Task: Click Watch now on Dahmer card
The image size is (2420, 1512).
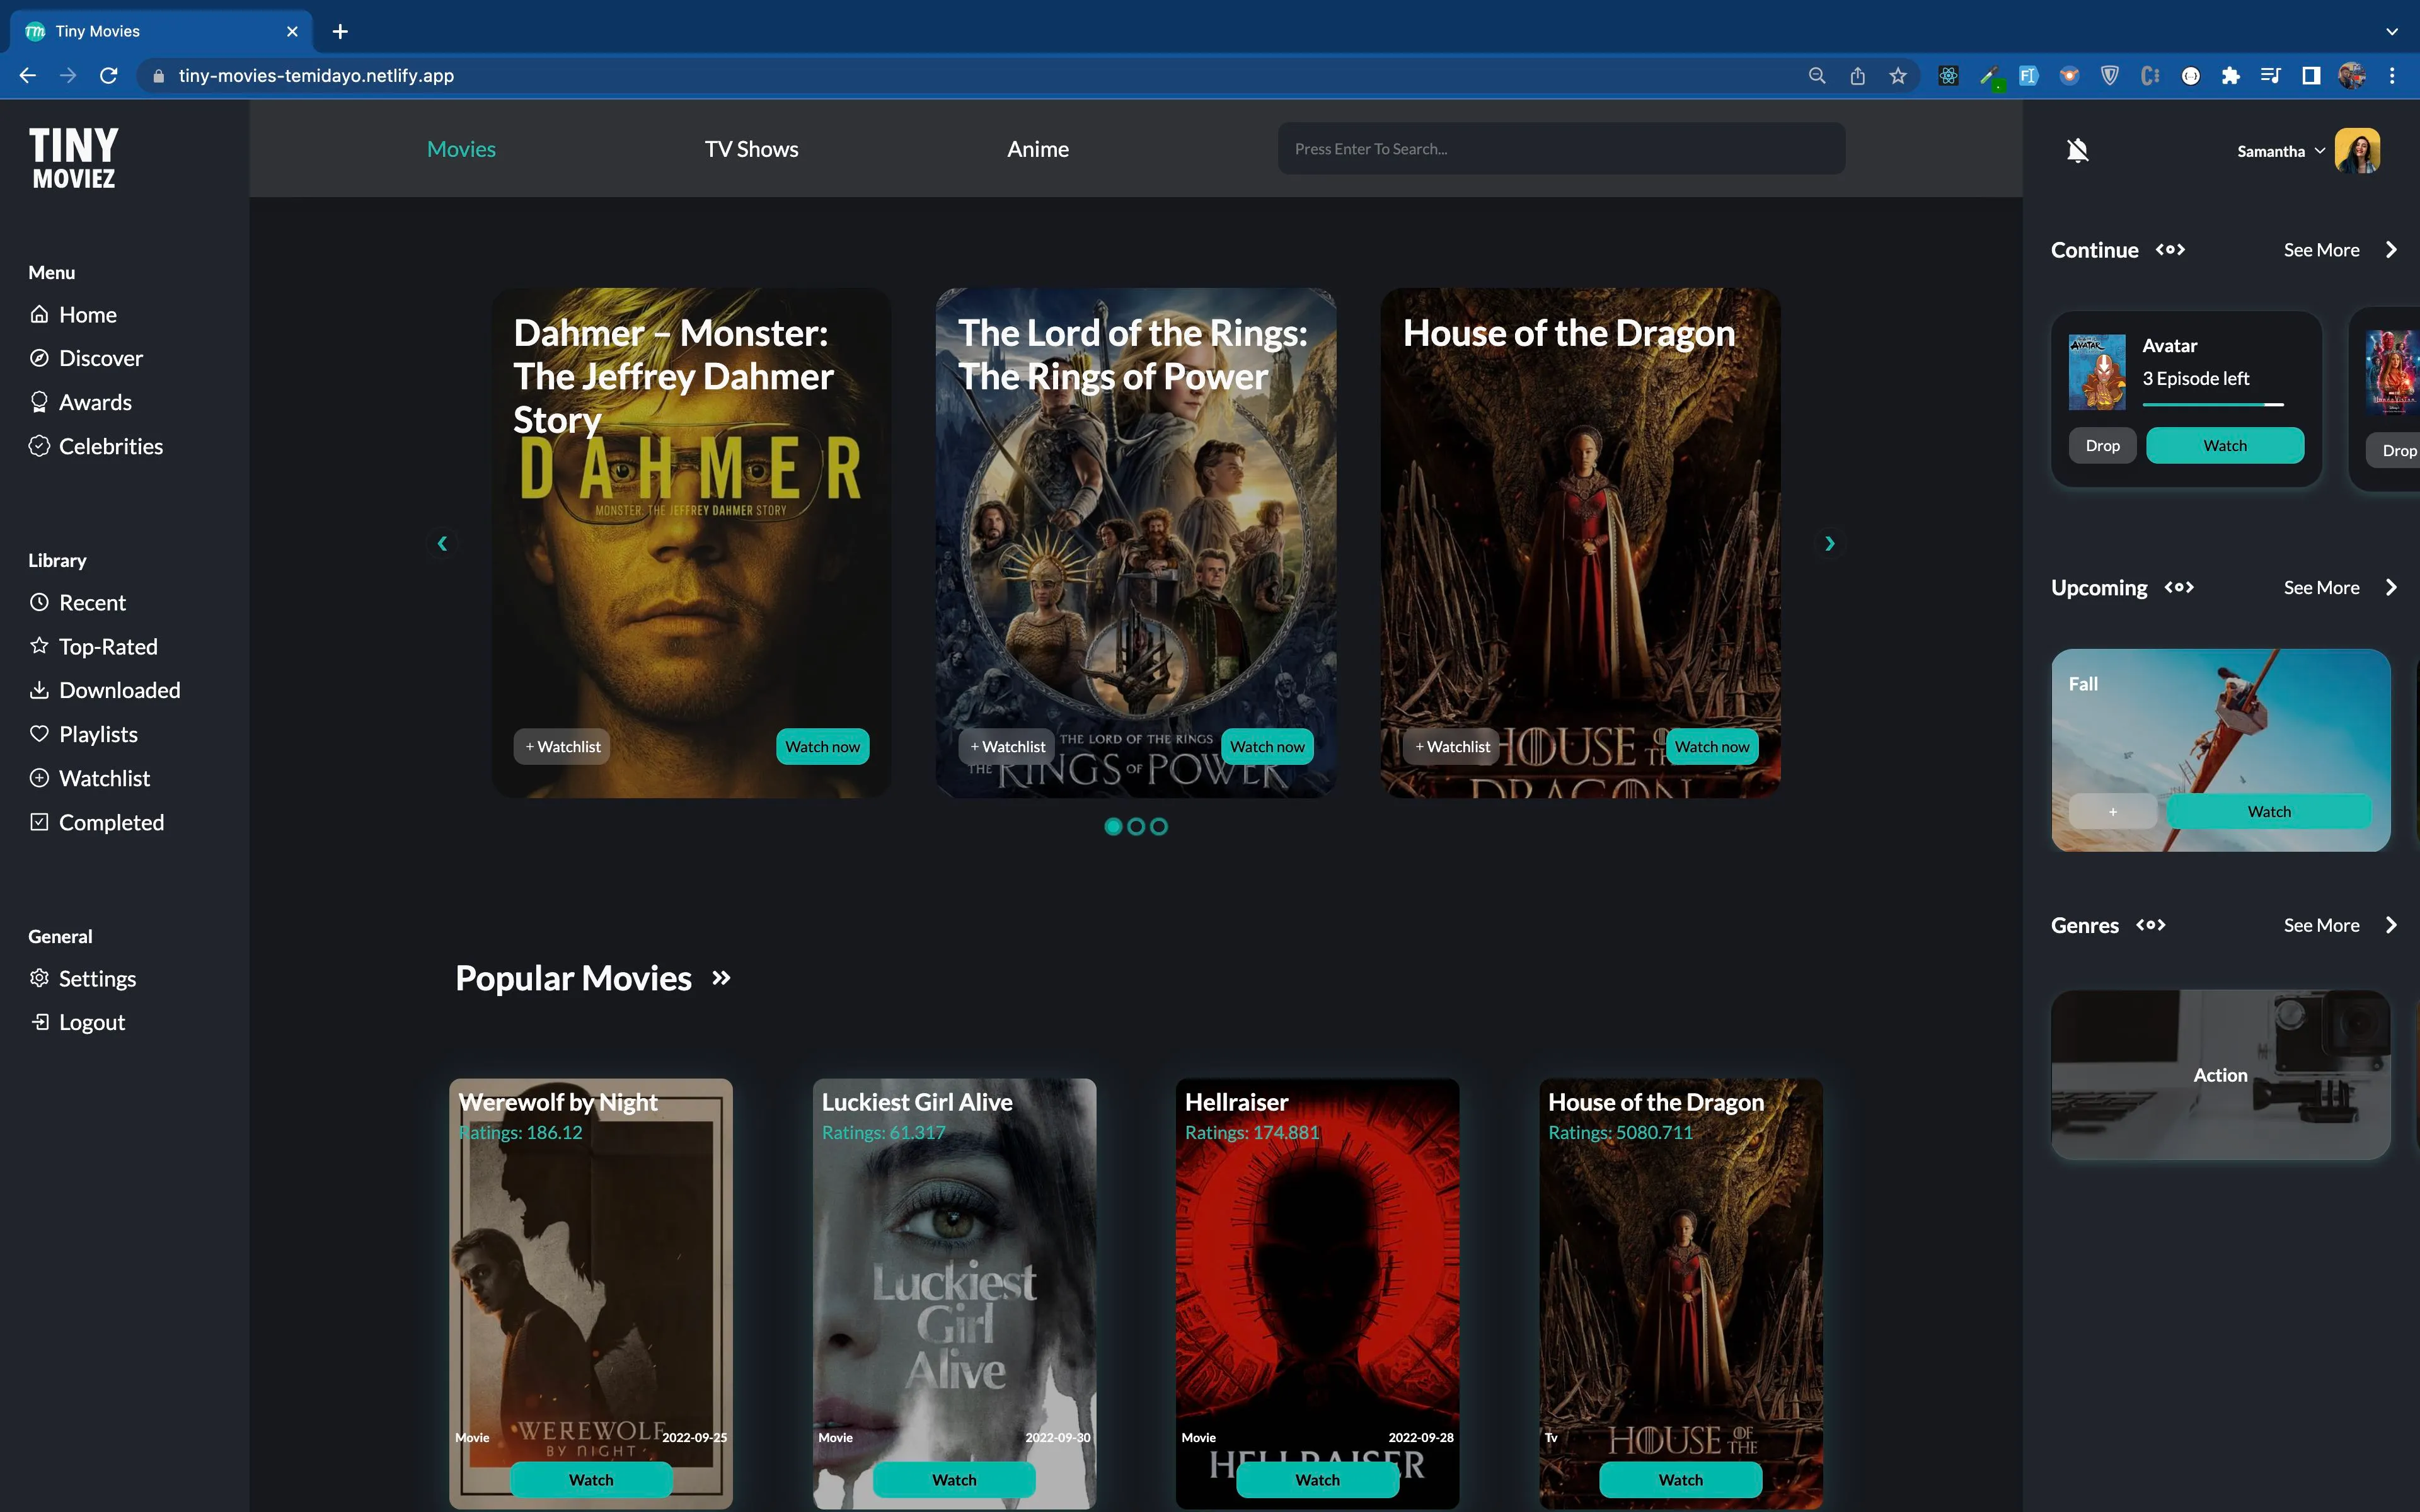Action: [822, 746]
